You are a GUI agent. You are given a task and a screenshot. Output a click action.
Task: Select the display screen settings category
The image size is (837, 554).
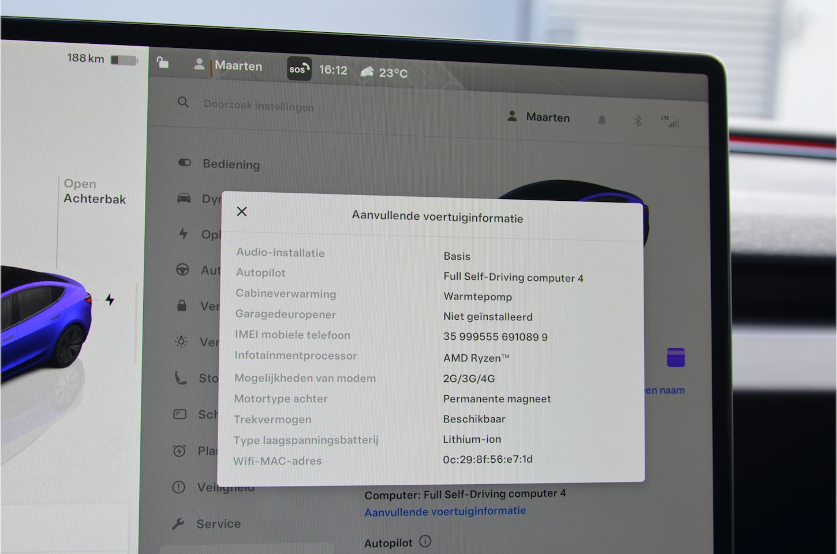180,414
